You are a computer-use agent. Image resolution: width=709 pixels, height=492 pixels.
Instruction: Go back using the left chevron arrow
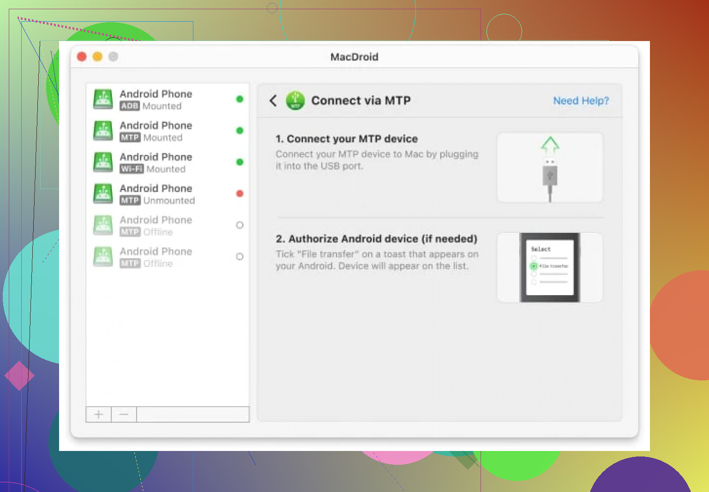273,101
